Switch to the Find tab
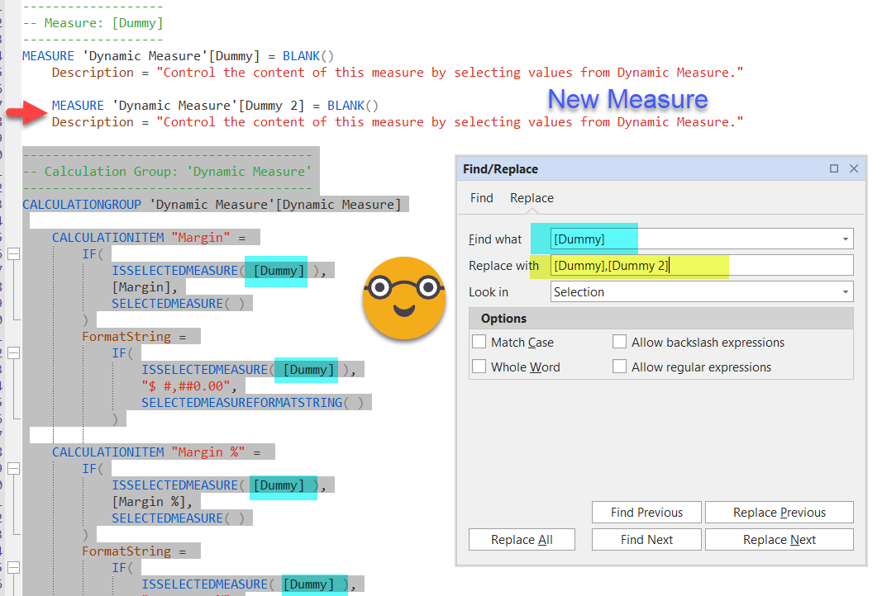This screenshot has width=882, height=596. (481, 198)
